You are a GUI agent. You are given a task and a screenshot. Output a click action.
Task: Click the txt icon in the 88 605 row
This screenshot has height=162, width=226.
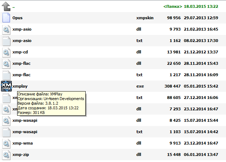(x=6, y=98)
